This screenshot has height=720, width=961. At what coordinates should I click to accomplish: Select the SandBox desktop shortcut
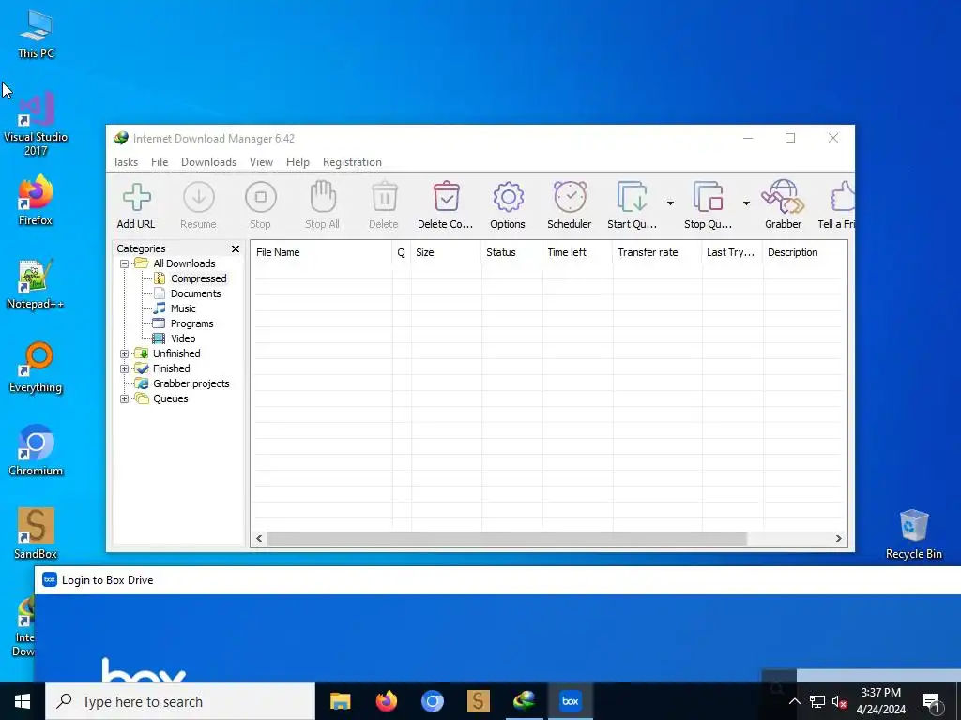pos(36,533)
